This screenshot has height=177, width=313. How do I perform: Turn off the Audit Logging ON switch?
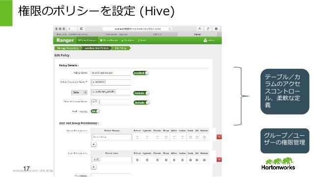95,111
